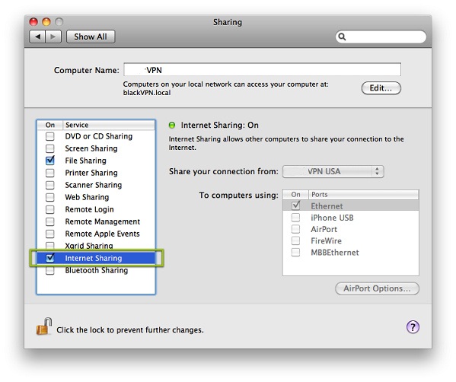Click the red close window button
Screen dimensions: 456x382
(33, 22)
